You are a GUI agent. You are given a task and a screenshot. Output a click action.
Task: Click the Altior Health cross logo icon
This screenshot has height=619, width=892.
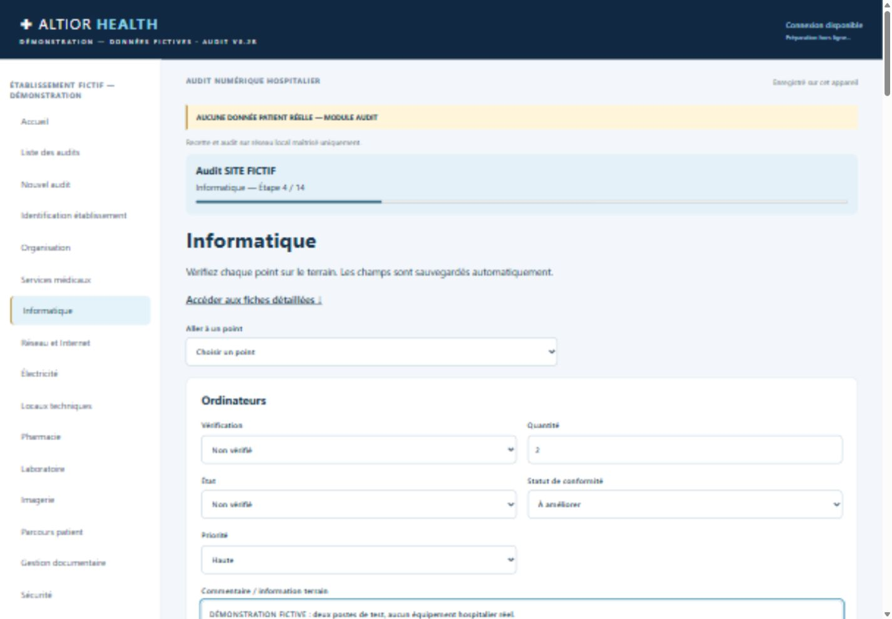click(x=26, y=24)
